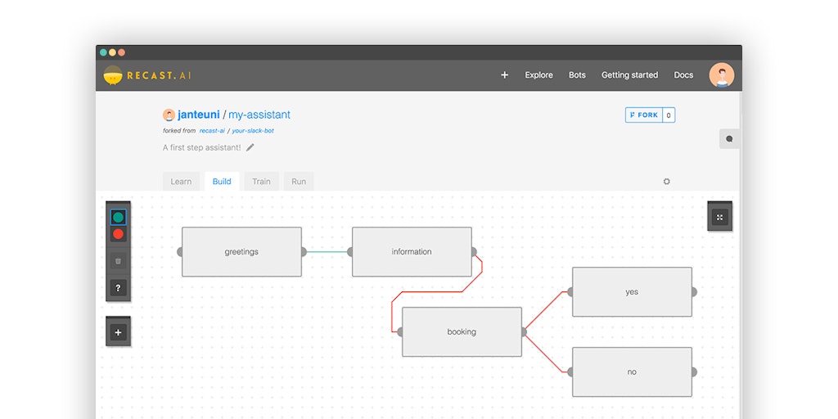
Task: Click the small janteuni avatar icon
Action: (169, 115)
